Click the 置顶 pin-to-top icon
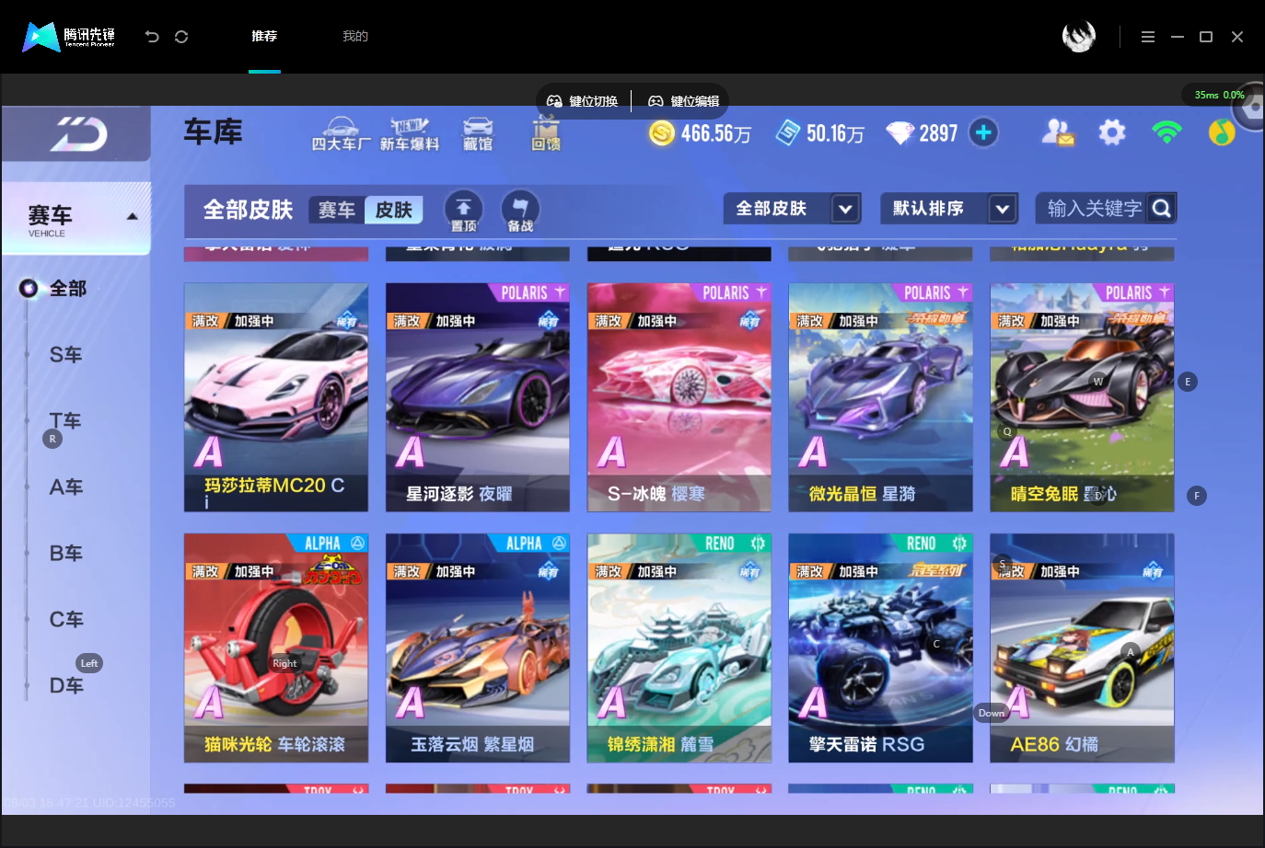Image resolution: width=1265 pixels, height=848 pixels. pyautogui.click(x=463, y=211)
